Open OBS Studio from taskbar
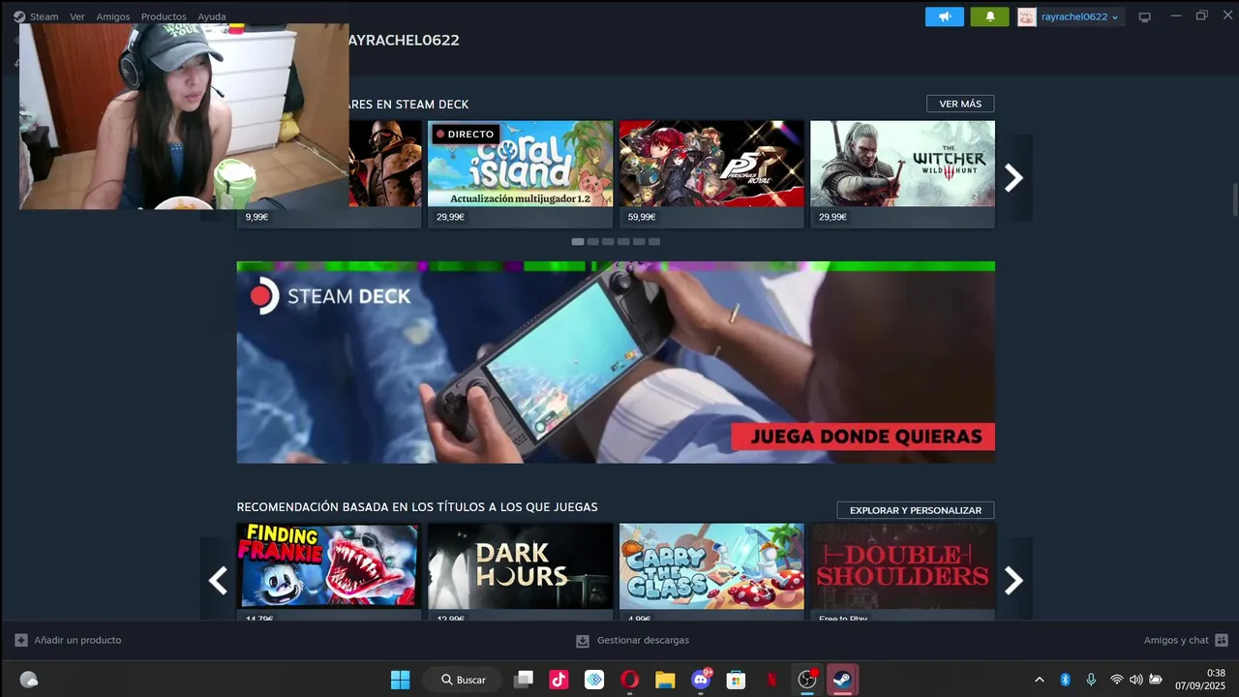The width and height of the screenshot is (1239, 697). pos(806,680)
